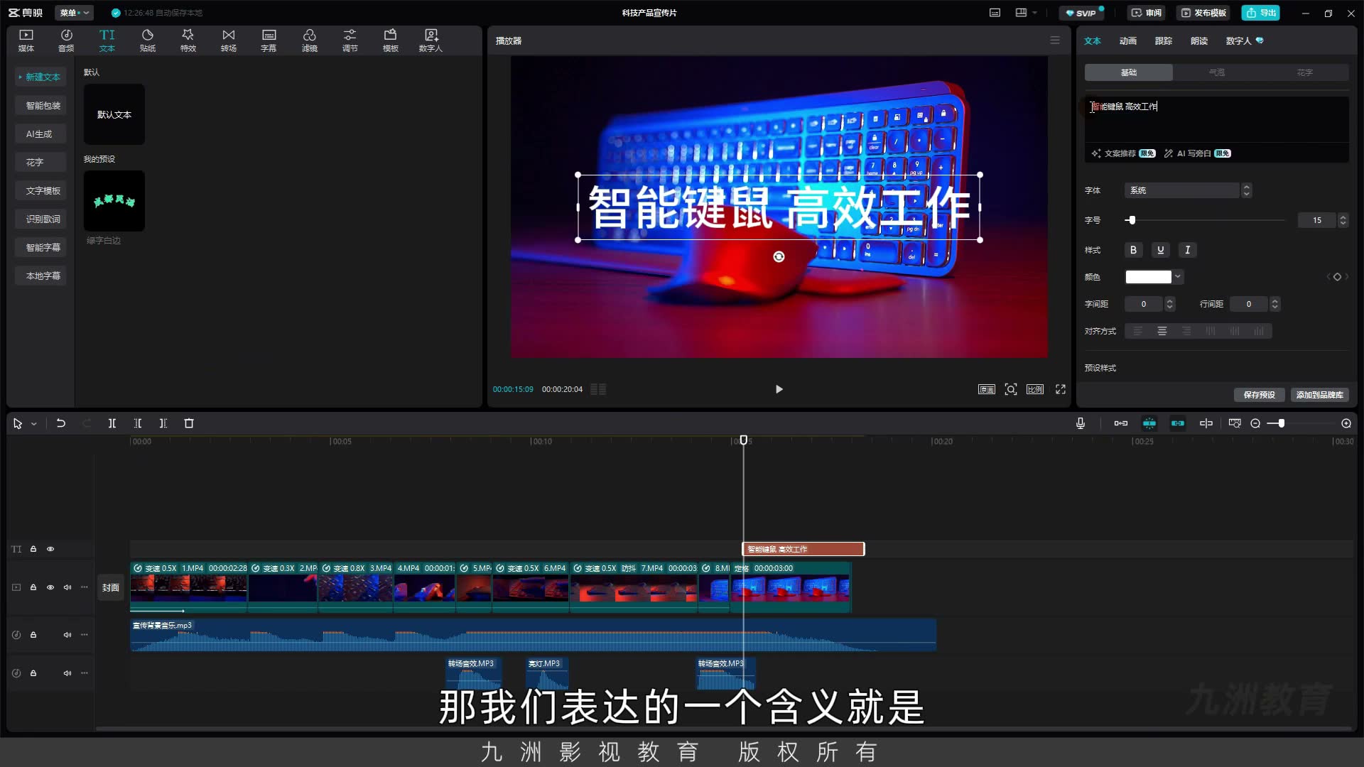The width and height of the screenshot is (1364, 767).
Task: Click the 字号 font size stepper arrows
Action: click(1343, 220)
